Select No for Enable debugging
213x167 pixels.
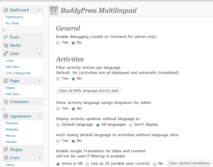coord(73,43)
